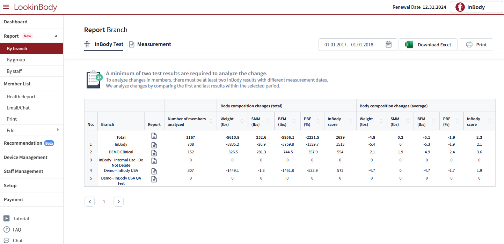This screenshot has width=504, height=244.
Task: Sort total SMM column
Action: point(268,121)
